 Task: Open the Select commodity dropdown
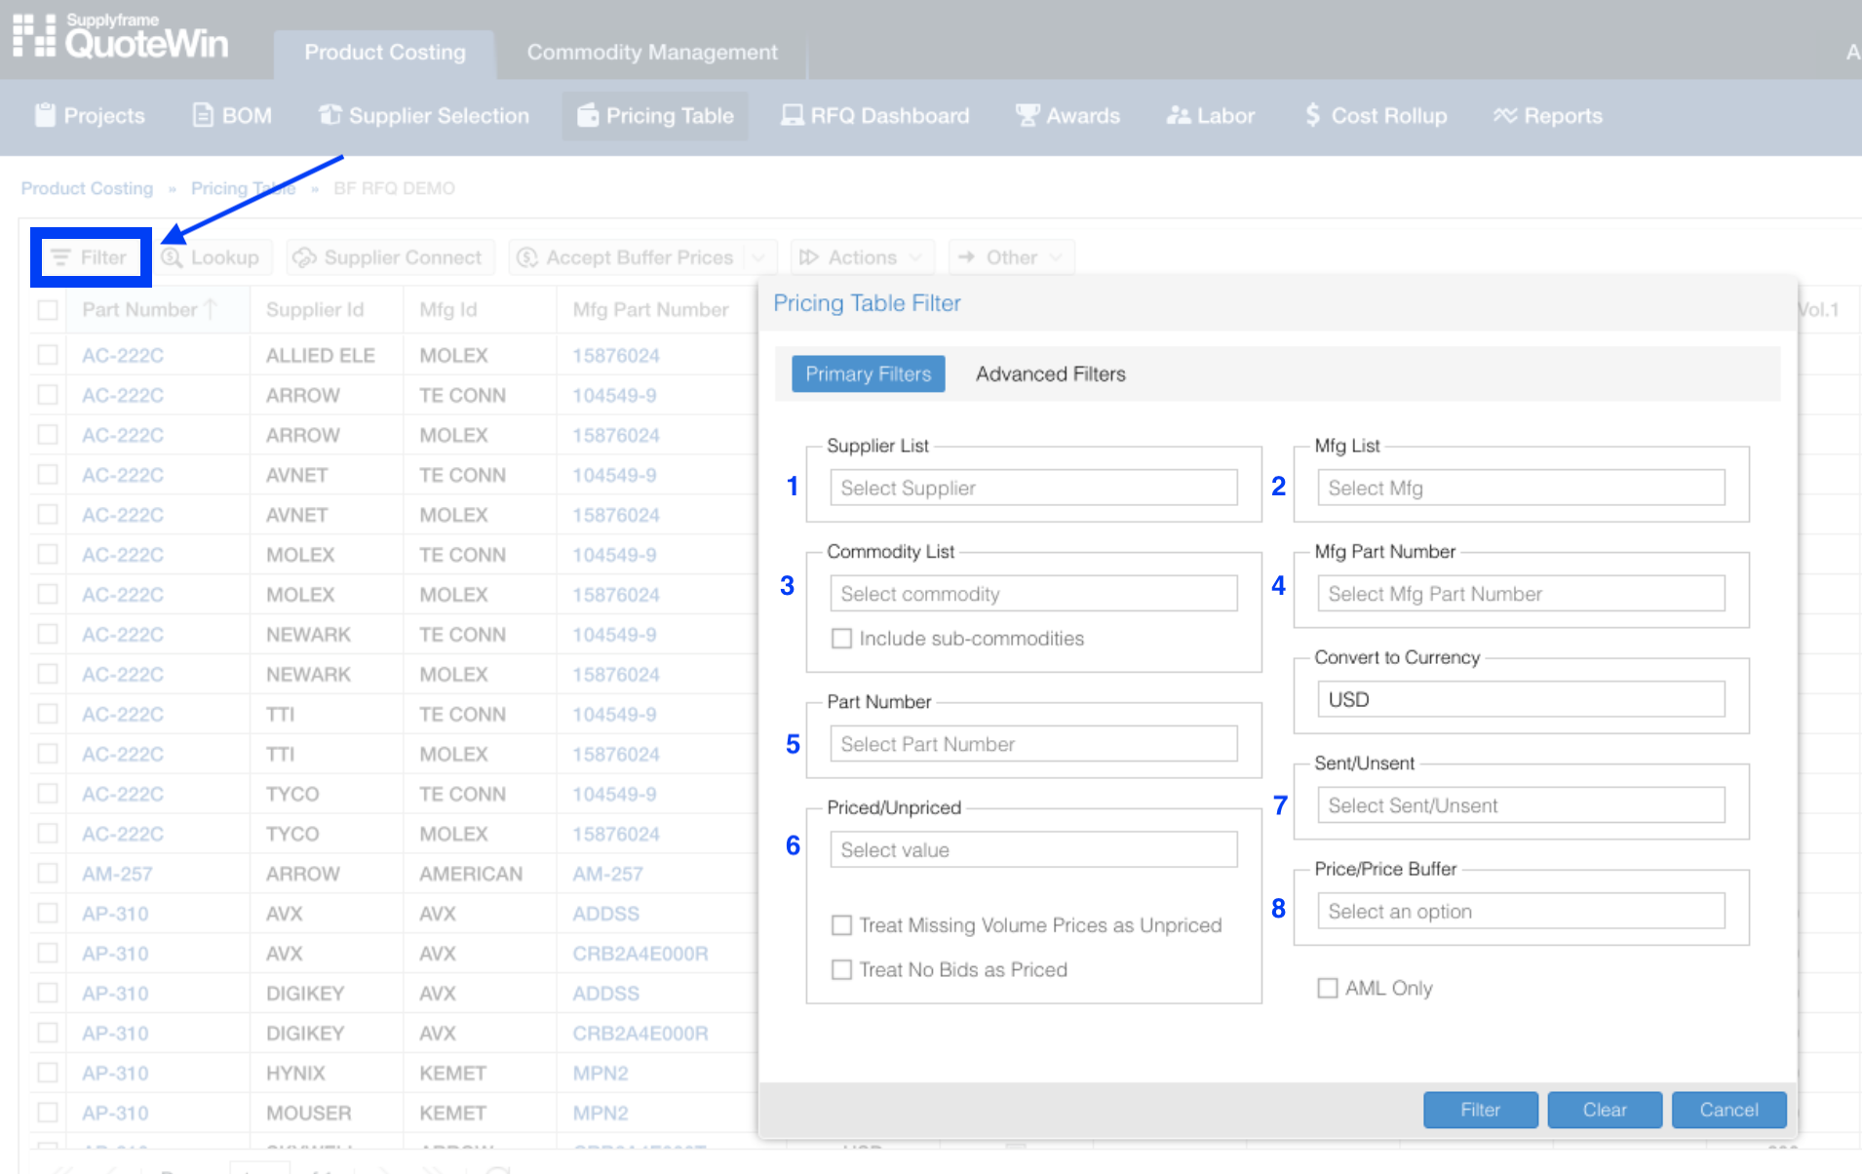tap(1033, 594)
